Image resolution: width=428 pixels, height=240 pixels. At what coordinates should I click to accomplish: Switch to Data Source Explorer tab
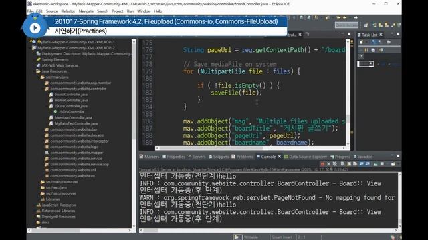306,157
